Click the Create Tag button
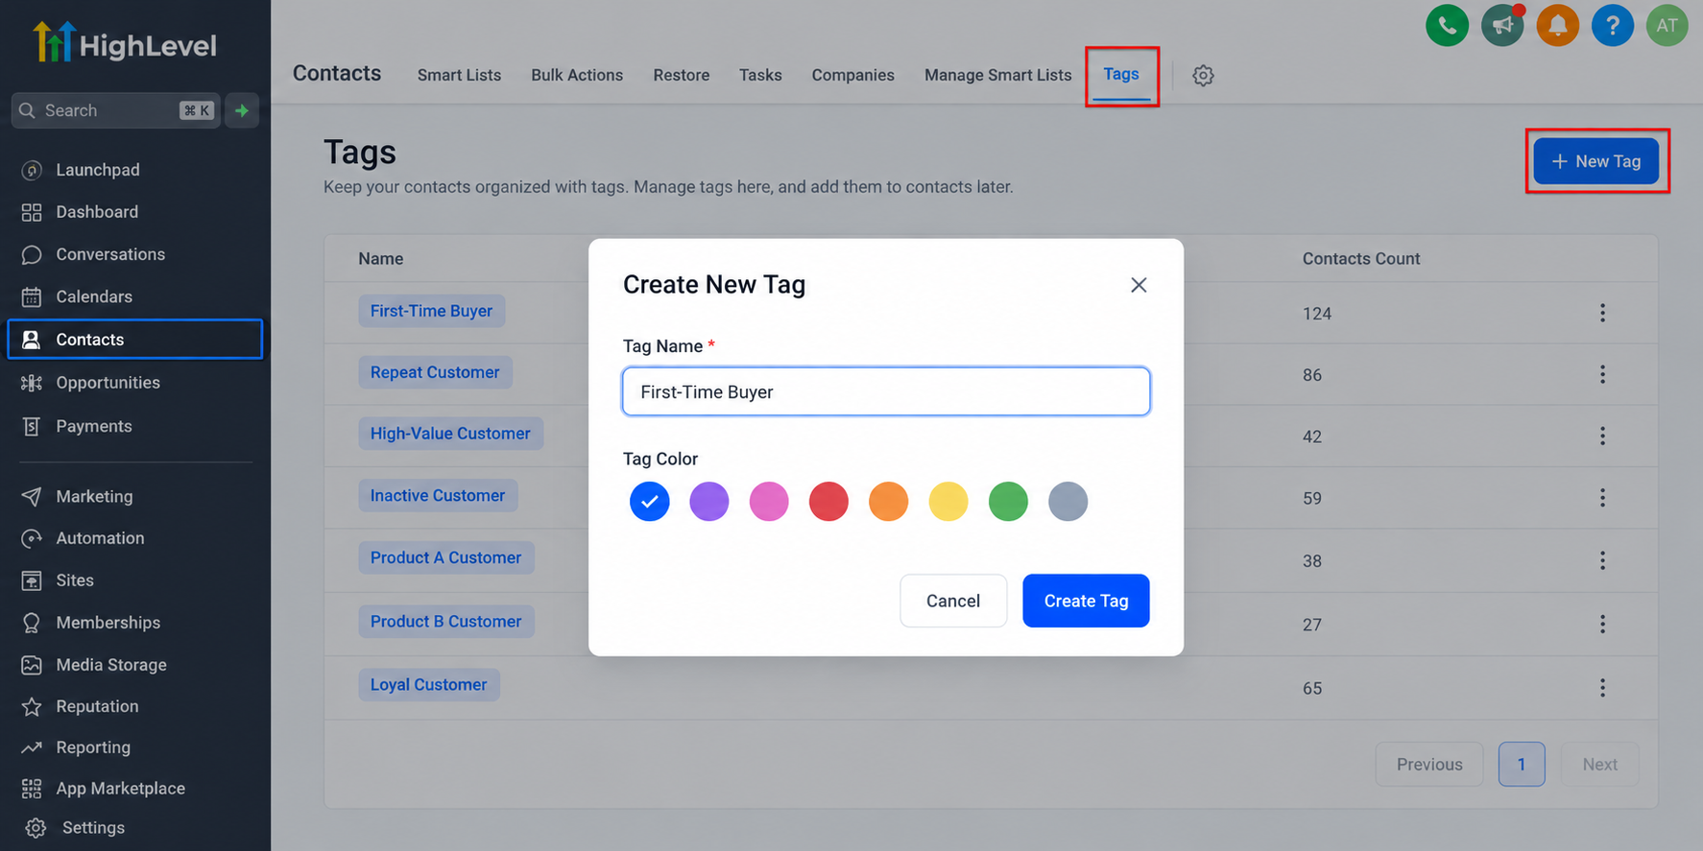This screenshot has width=1703, height=851. click(1086, 601)
